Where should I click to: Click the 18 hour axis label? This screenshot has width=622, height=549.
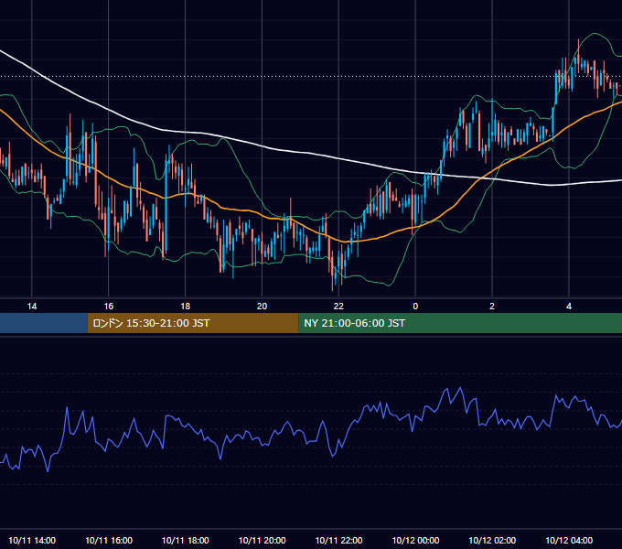pos(186,307)
